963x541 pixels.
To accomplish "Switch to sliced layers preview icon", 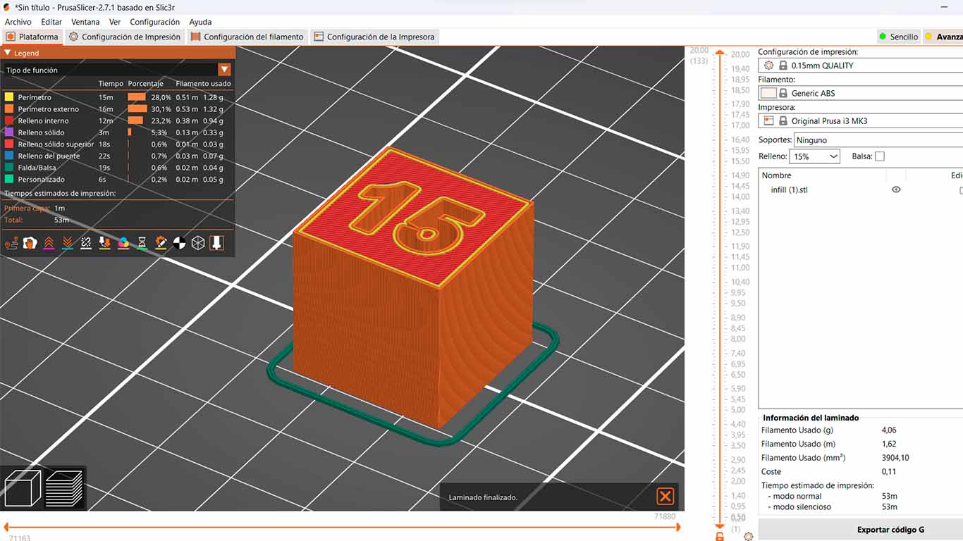I will pyautogui.click(x=64, y=488).
